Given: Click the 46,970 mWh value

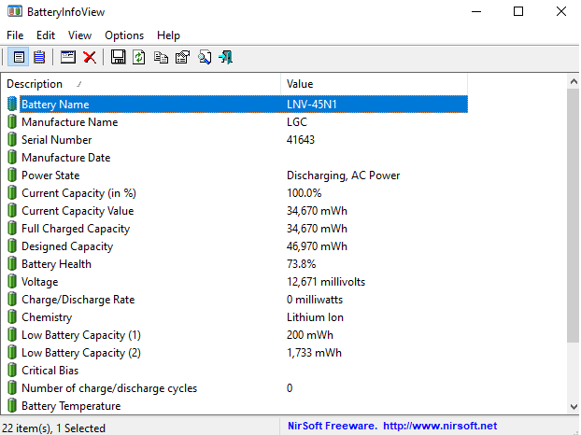Looking at the screenshot, I should (317, 246).
